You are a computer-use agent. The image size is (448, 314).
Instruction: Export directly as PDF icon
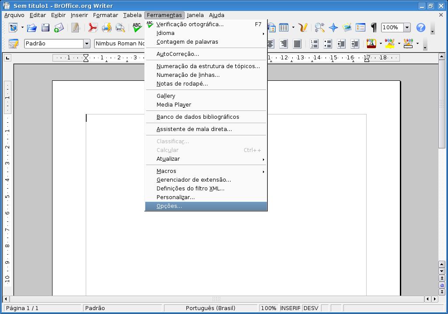(92, 28)
